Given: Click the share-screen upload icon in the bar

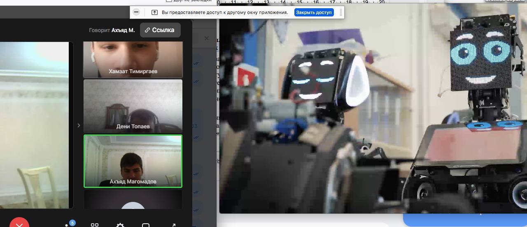Looking at the screenshot, I should pyautogui.click(x=155, y=12).
